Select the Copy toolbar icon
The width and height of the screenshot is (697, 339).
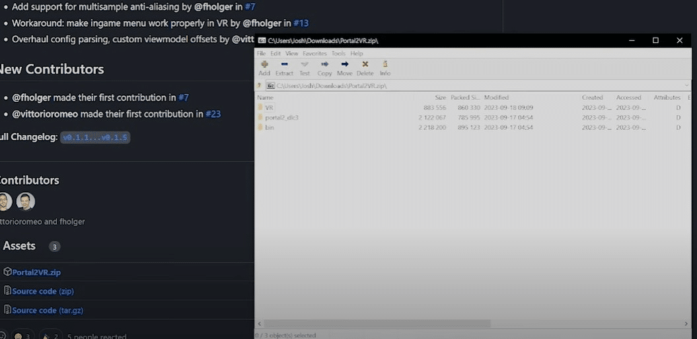coord(324,65)
